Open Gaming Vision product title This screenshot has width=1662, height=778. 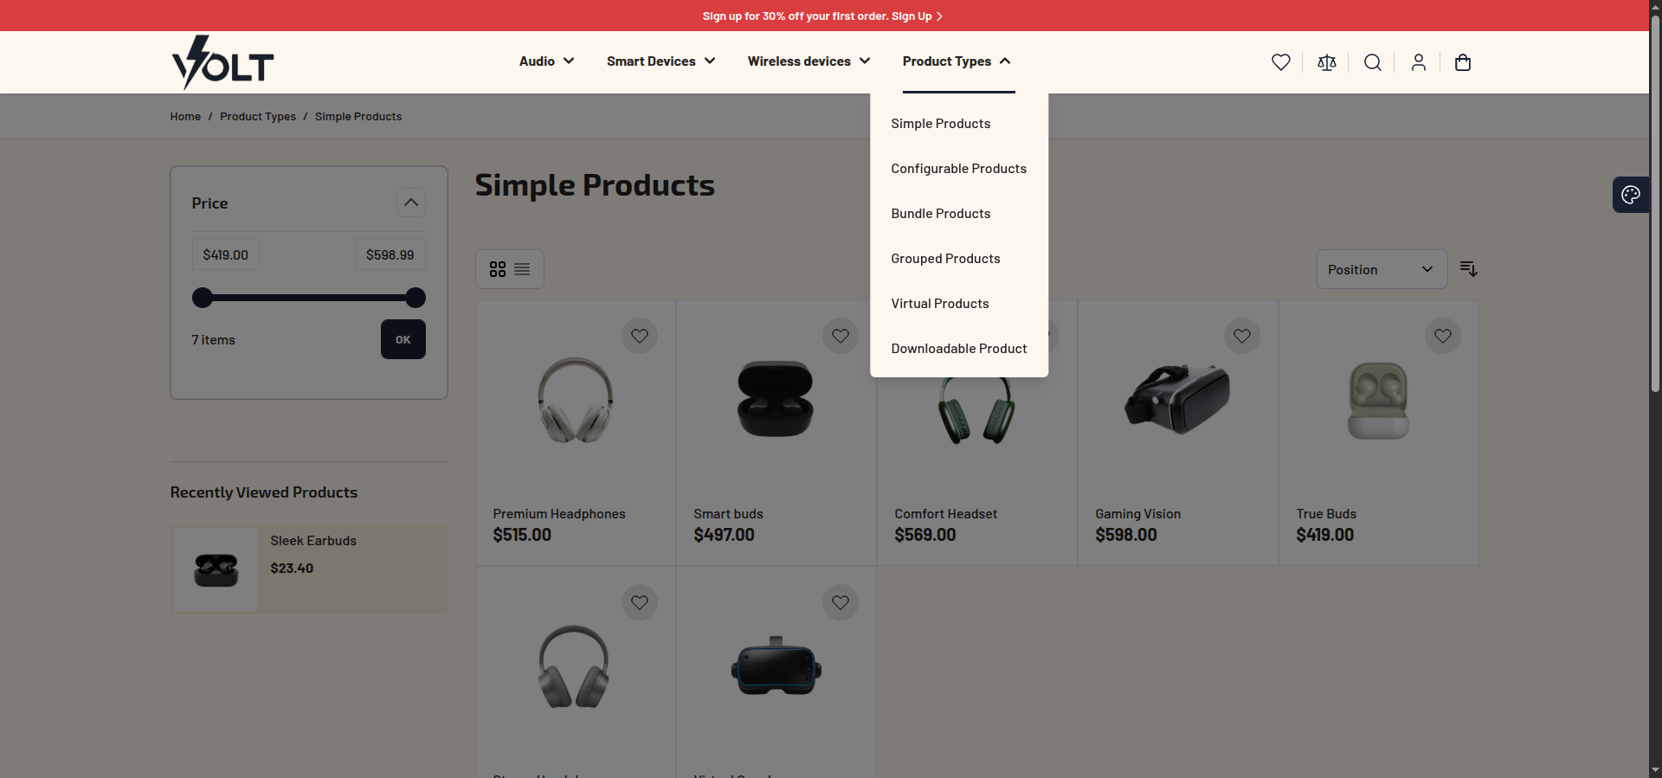1137,514
